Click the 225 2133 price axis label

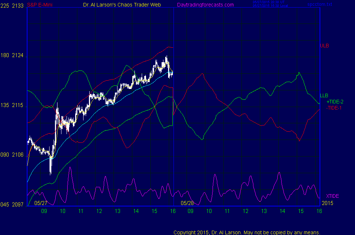pyautogui.click(x=12, y=6)
